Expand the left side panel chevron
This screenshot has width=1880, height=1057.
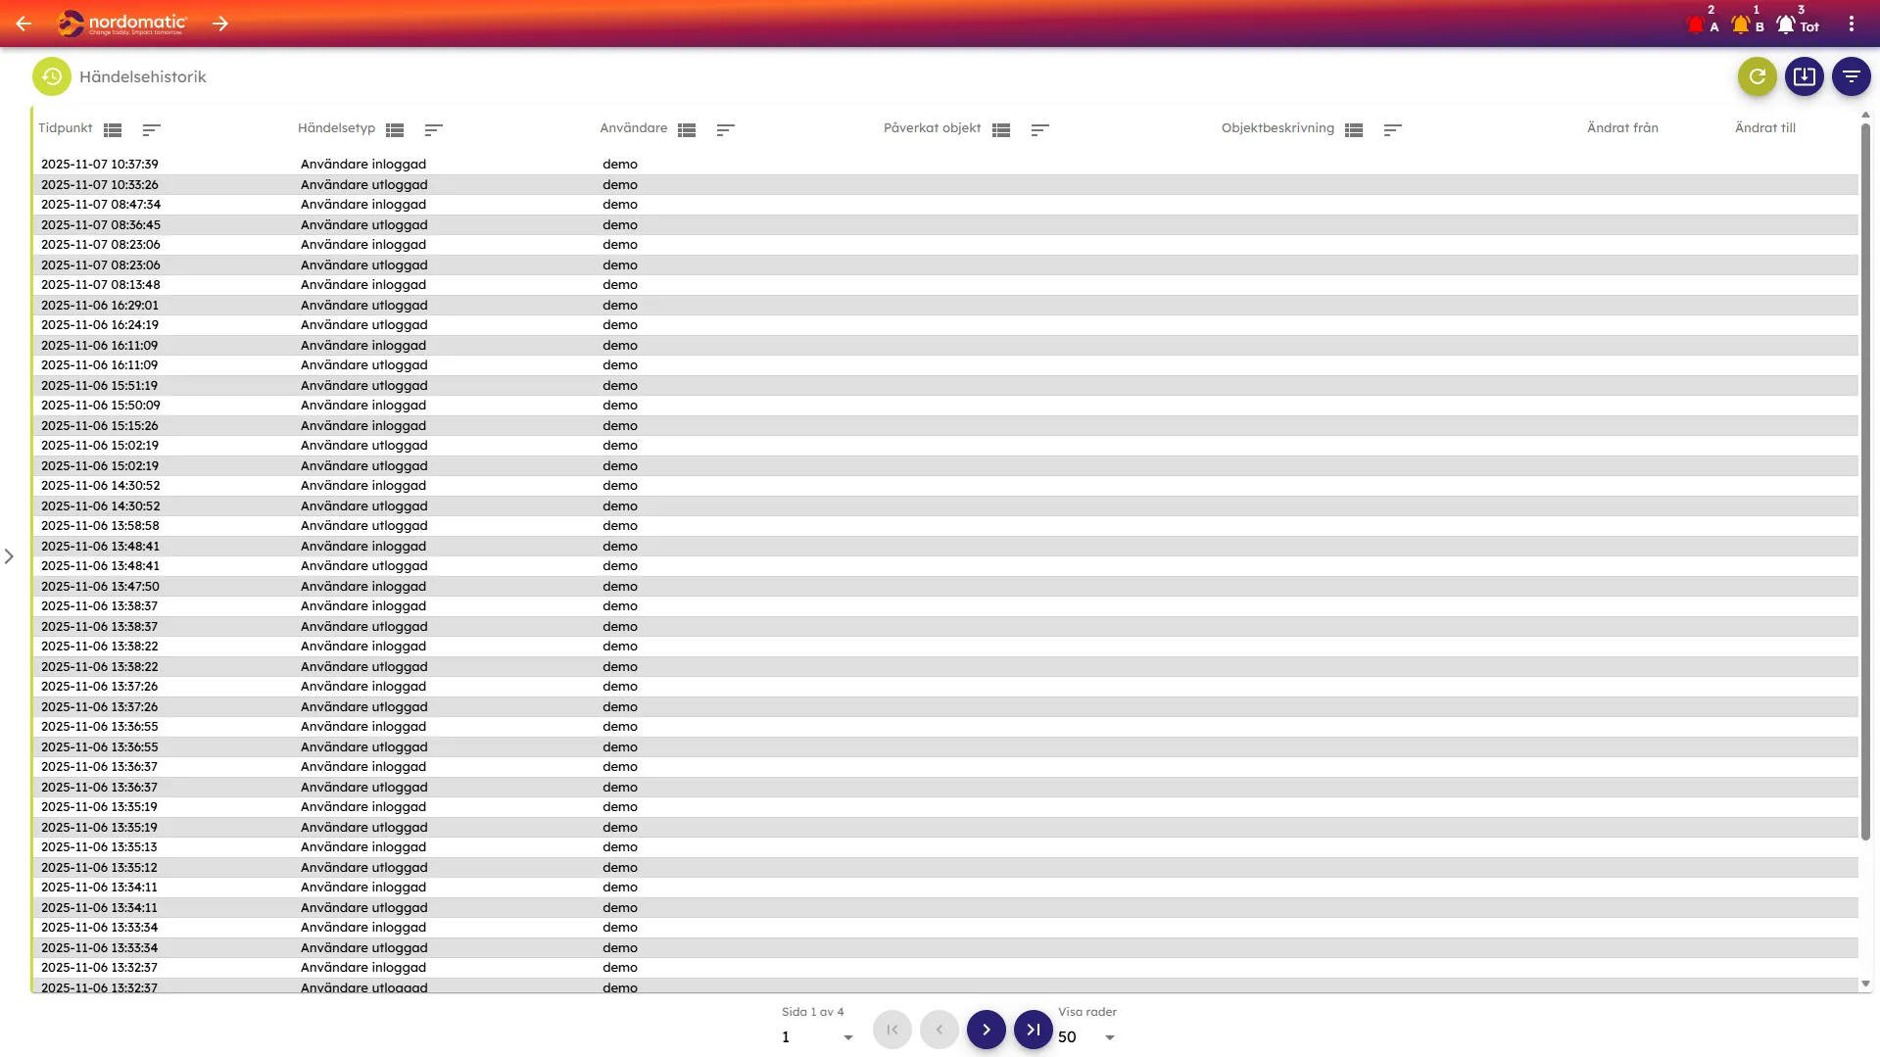click(x=9, y=556)
